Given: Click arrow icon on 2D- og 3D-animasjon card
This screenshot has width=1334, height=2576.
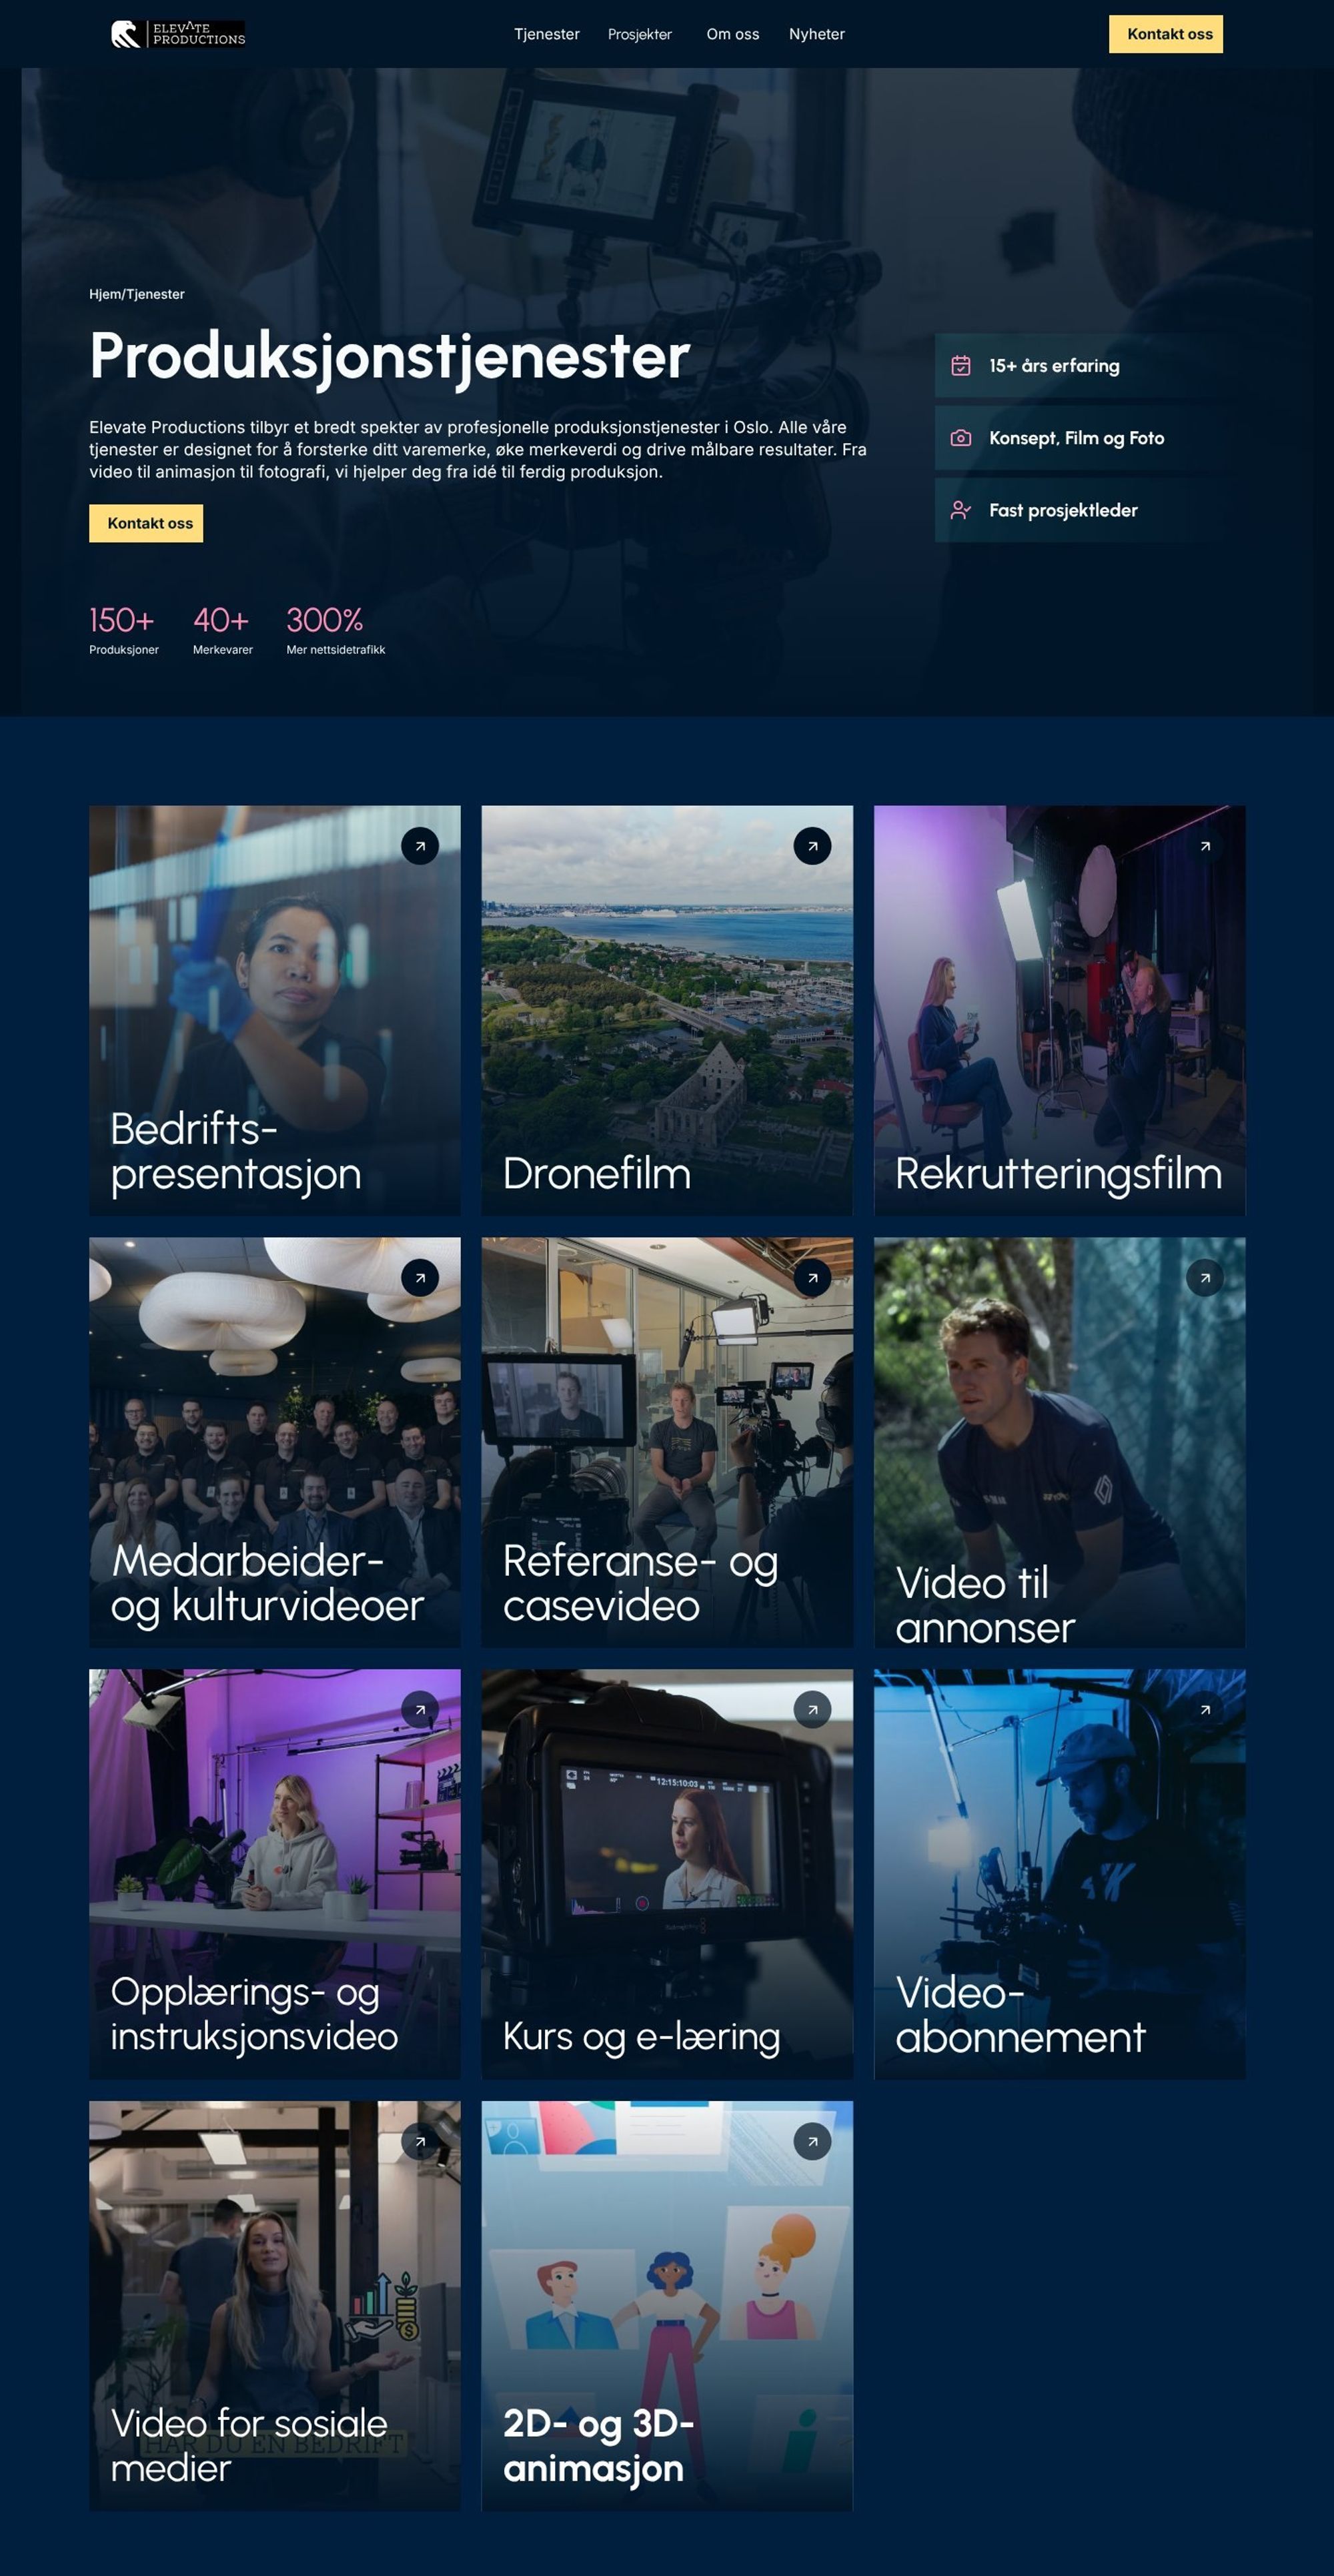Looking at the screenshot, I should tap(812, 2142).
